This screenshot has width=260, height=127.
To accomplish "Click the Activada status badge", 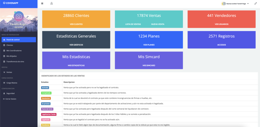I will pos(45,88).
